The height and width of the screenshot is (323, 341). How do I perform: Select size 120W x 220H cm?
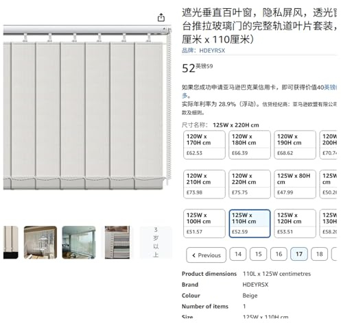[250, 184]
